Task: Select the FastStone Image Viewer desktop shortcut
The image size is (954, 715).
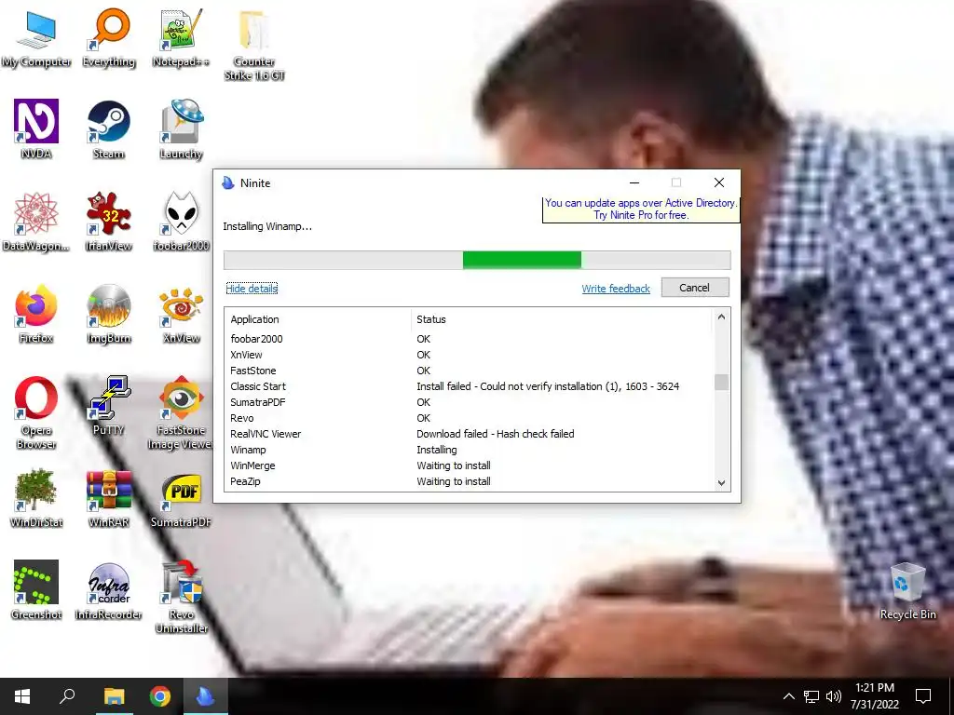Action: (181, 413)
